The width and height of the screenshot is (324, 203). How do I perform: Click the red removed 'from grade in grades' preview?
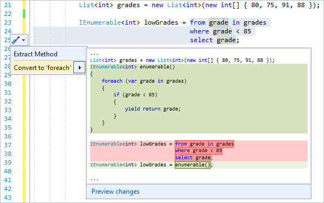pos(204,144)
